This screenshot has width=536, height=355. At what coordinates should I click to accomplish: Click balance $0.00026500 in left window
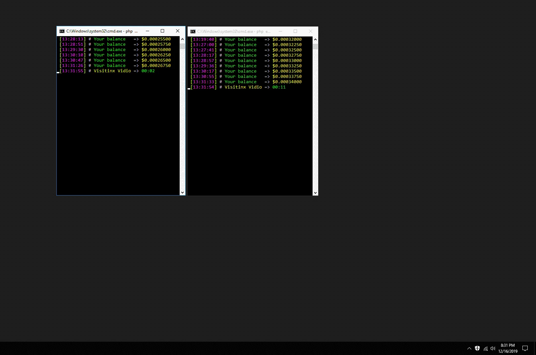[156, 60]
